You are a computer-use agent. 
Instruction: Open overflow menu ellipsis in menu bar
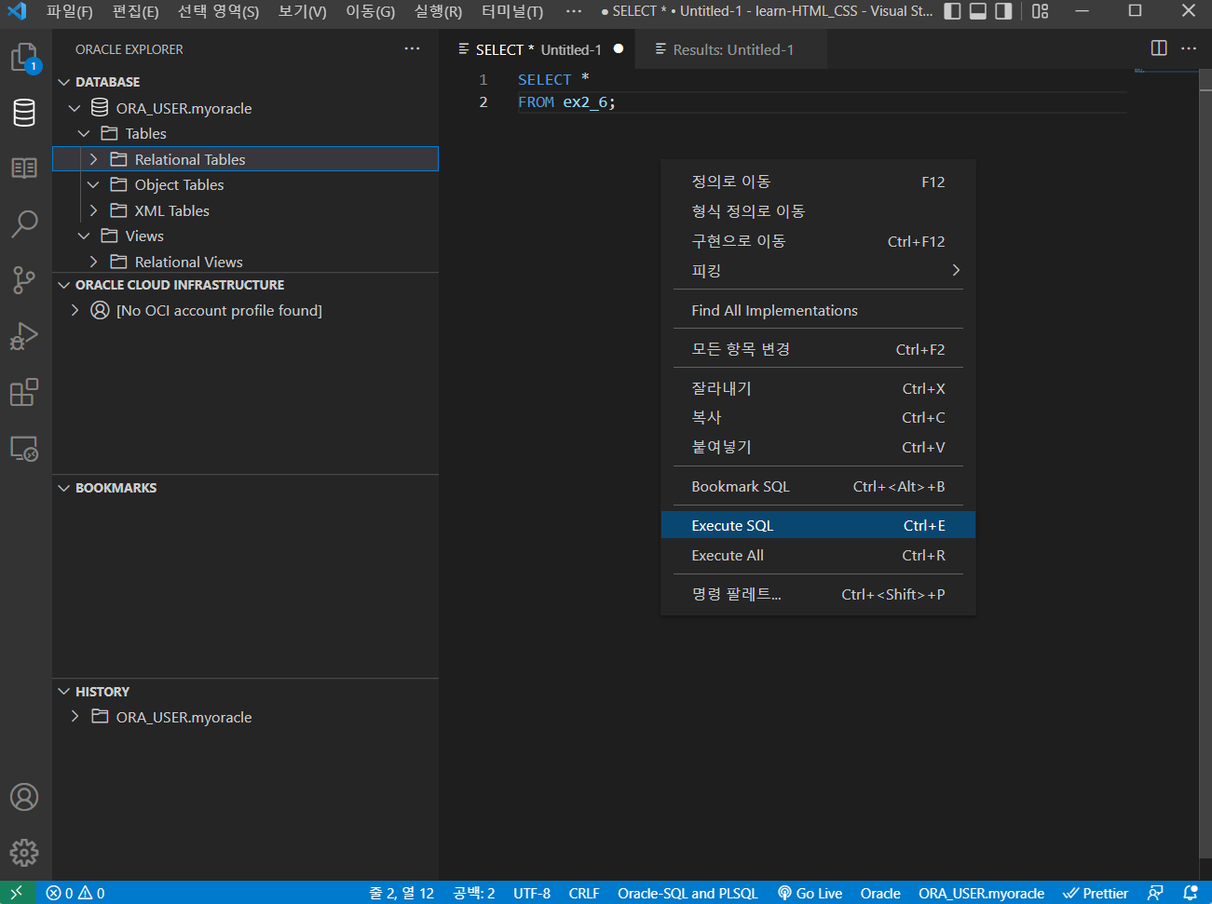[x=573, y=11]
